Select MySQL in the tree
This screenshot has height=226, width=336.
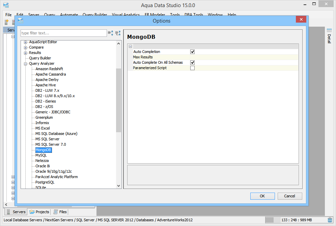pos(41,155)
